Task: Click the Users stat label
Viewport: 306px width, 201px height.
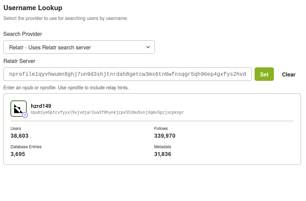Action: point(16,129)
